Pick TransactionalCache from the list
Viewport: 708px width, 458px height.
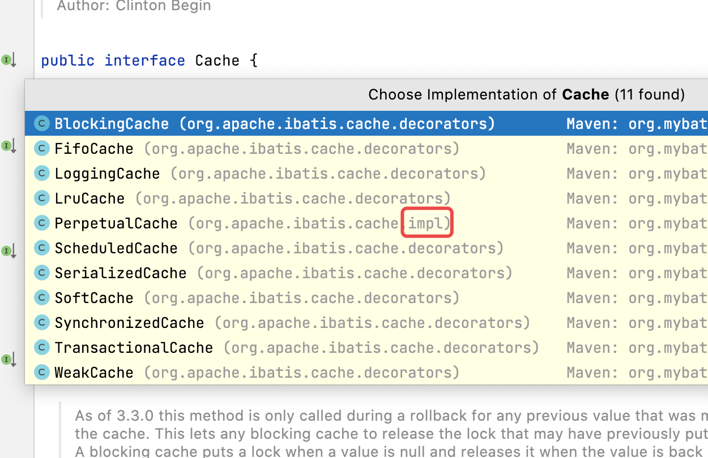(x=134, y=348)
